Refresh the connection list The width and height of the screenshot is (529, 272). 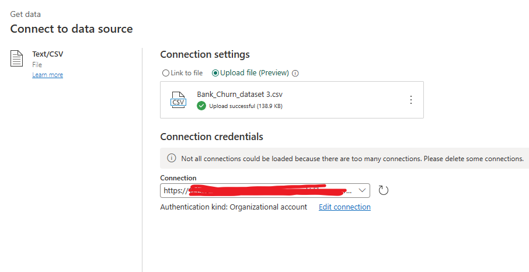[384, 190]
